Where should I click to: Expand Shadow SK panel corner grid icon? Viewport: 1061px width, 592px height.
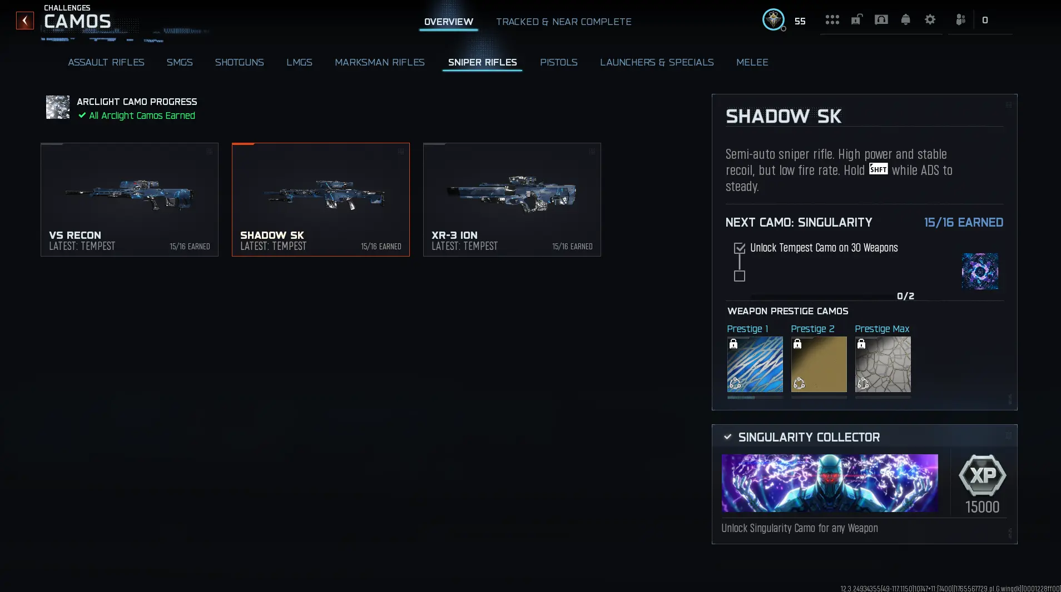tap(1008, 105)
